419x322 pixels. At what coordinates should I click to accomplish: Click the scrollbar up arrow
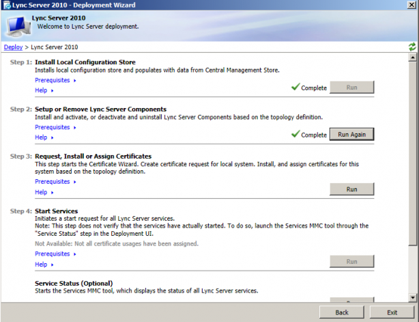click(x=413, y=57)
